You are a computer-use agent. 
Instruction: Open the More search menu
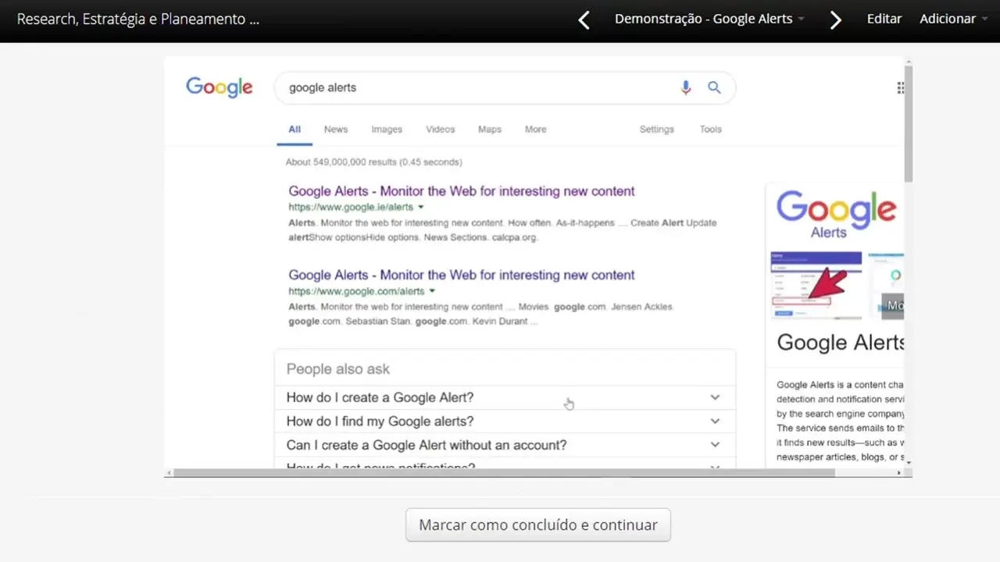pos(536,130)
